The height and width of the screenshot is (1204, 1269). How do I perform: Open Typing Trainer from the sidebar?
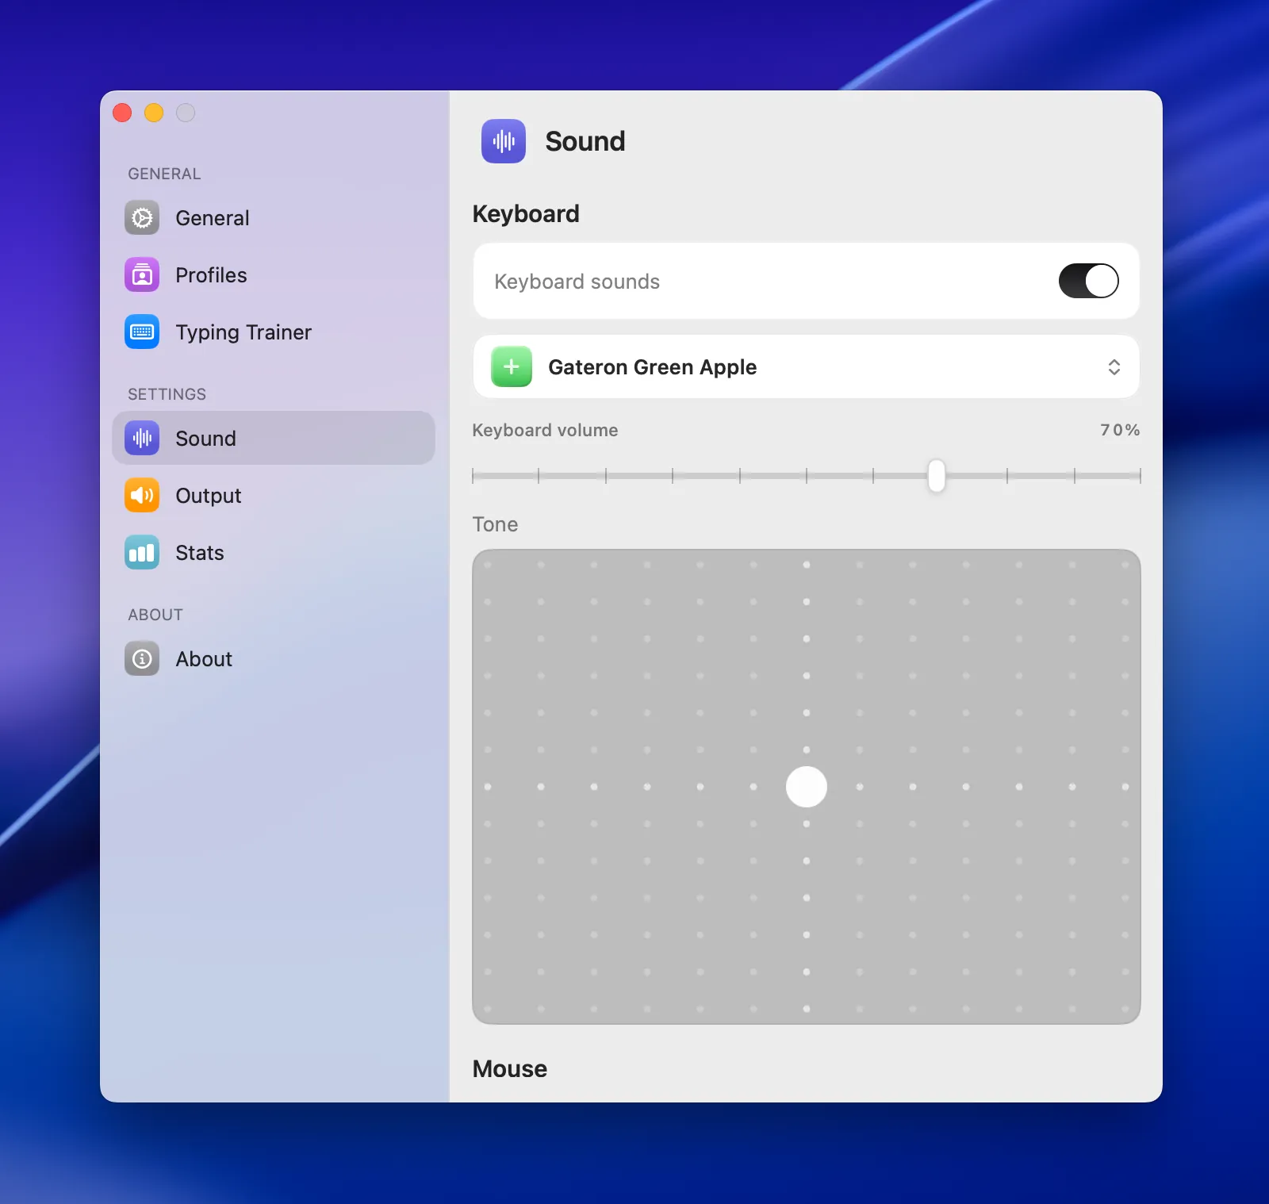[x=274, y=332]
